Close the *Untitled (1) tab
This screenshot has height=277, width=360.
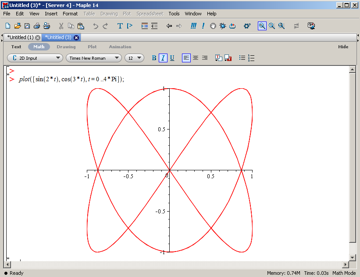coord(38,38)
